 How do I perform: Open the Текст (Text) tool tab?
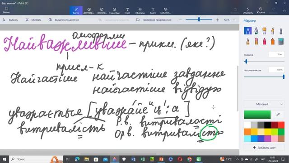[127, 10]
